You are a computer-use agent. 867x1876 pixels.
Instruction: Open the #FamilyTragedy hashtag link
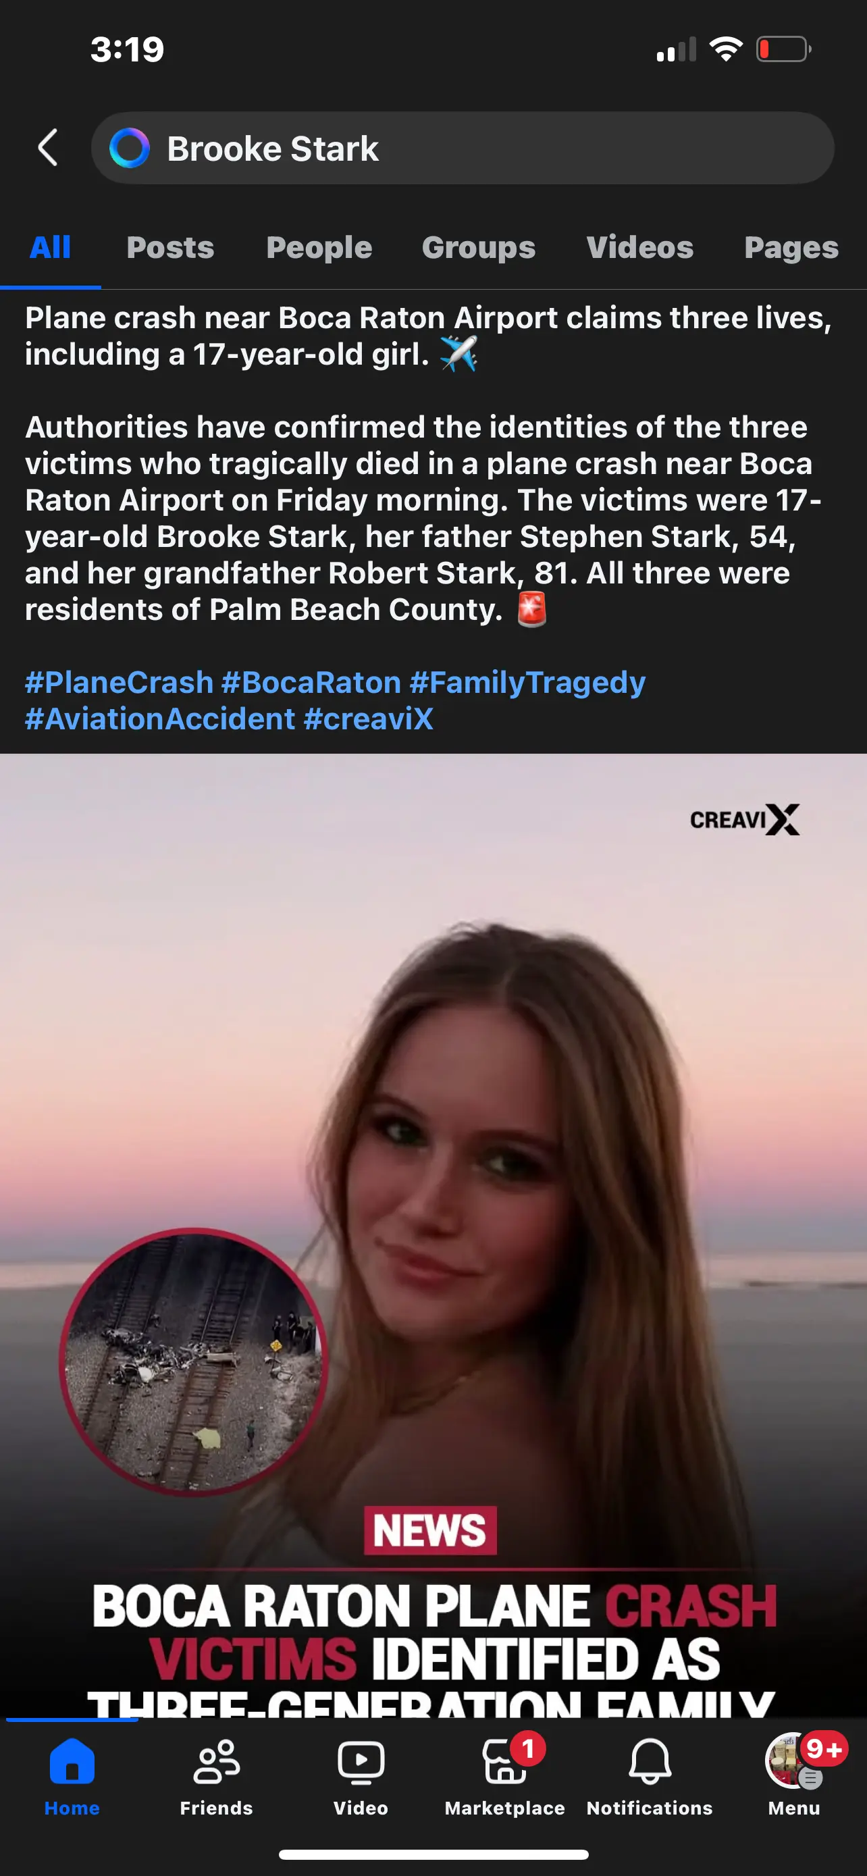[527, 682]
